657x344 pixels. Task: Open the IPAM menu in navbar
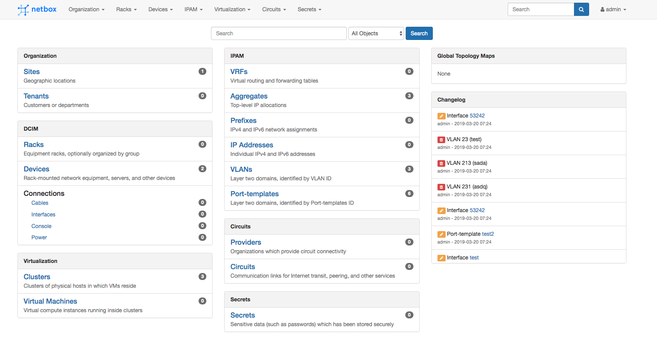tap(194, 9)
